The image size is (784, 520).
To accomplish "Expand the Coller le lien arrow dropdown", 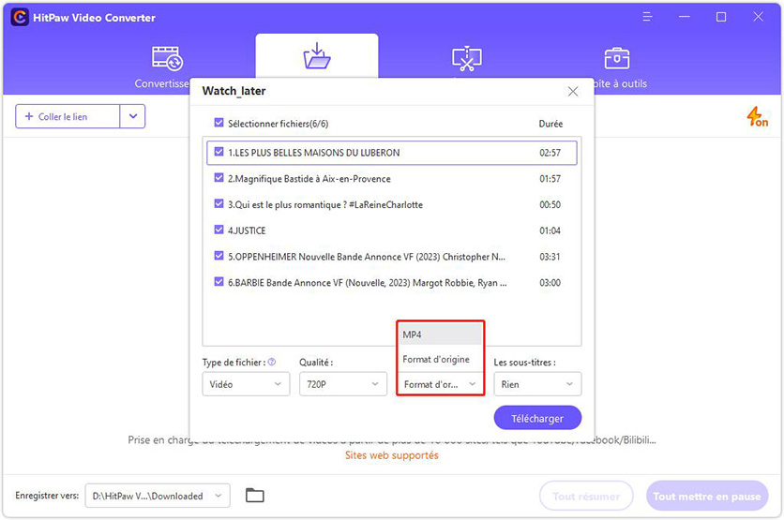I will [x=132, y=116].
